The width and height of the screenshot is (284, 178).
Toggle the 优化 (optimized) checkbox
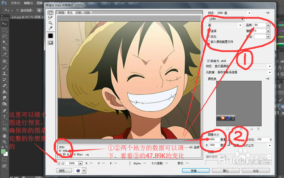pos(209,36)
